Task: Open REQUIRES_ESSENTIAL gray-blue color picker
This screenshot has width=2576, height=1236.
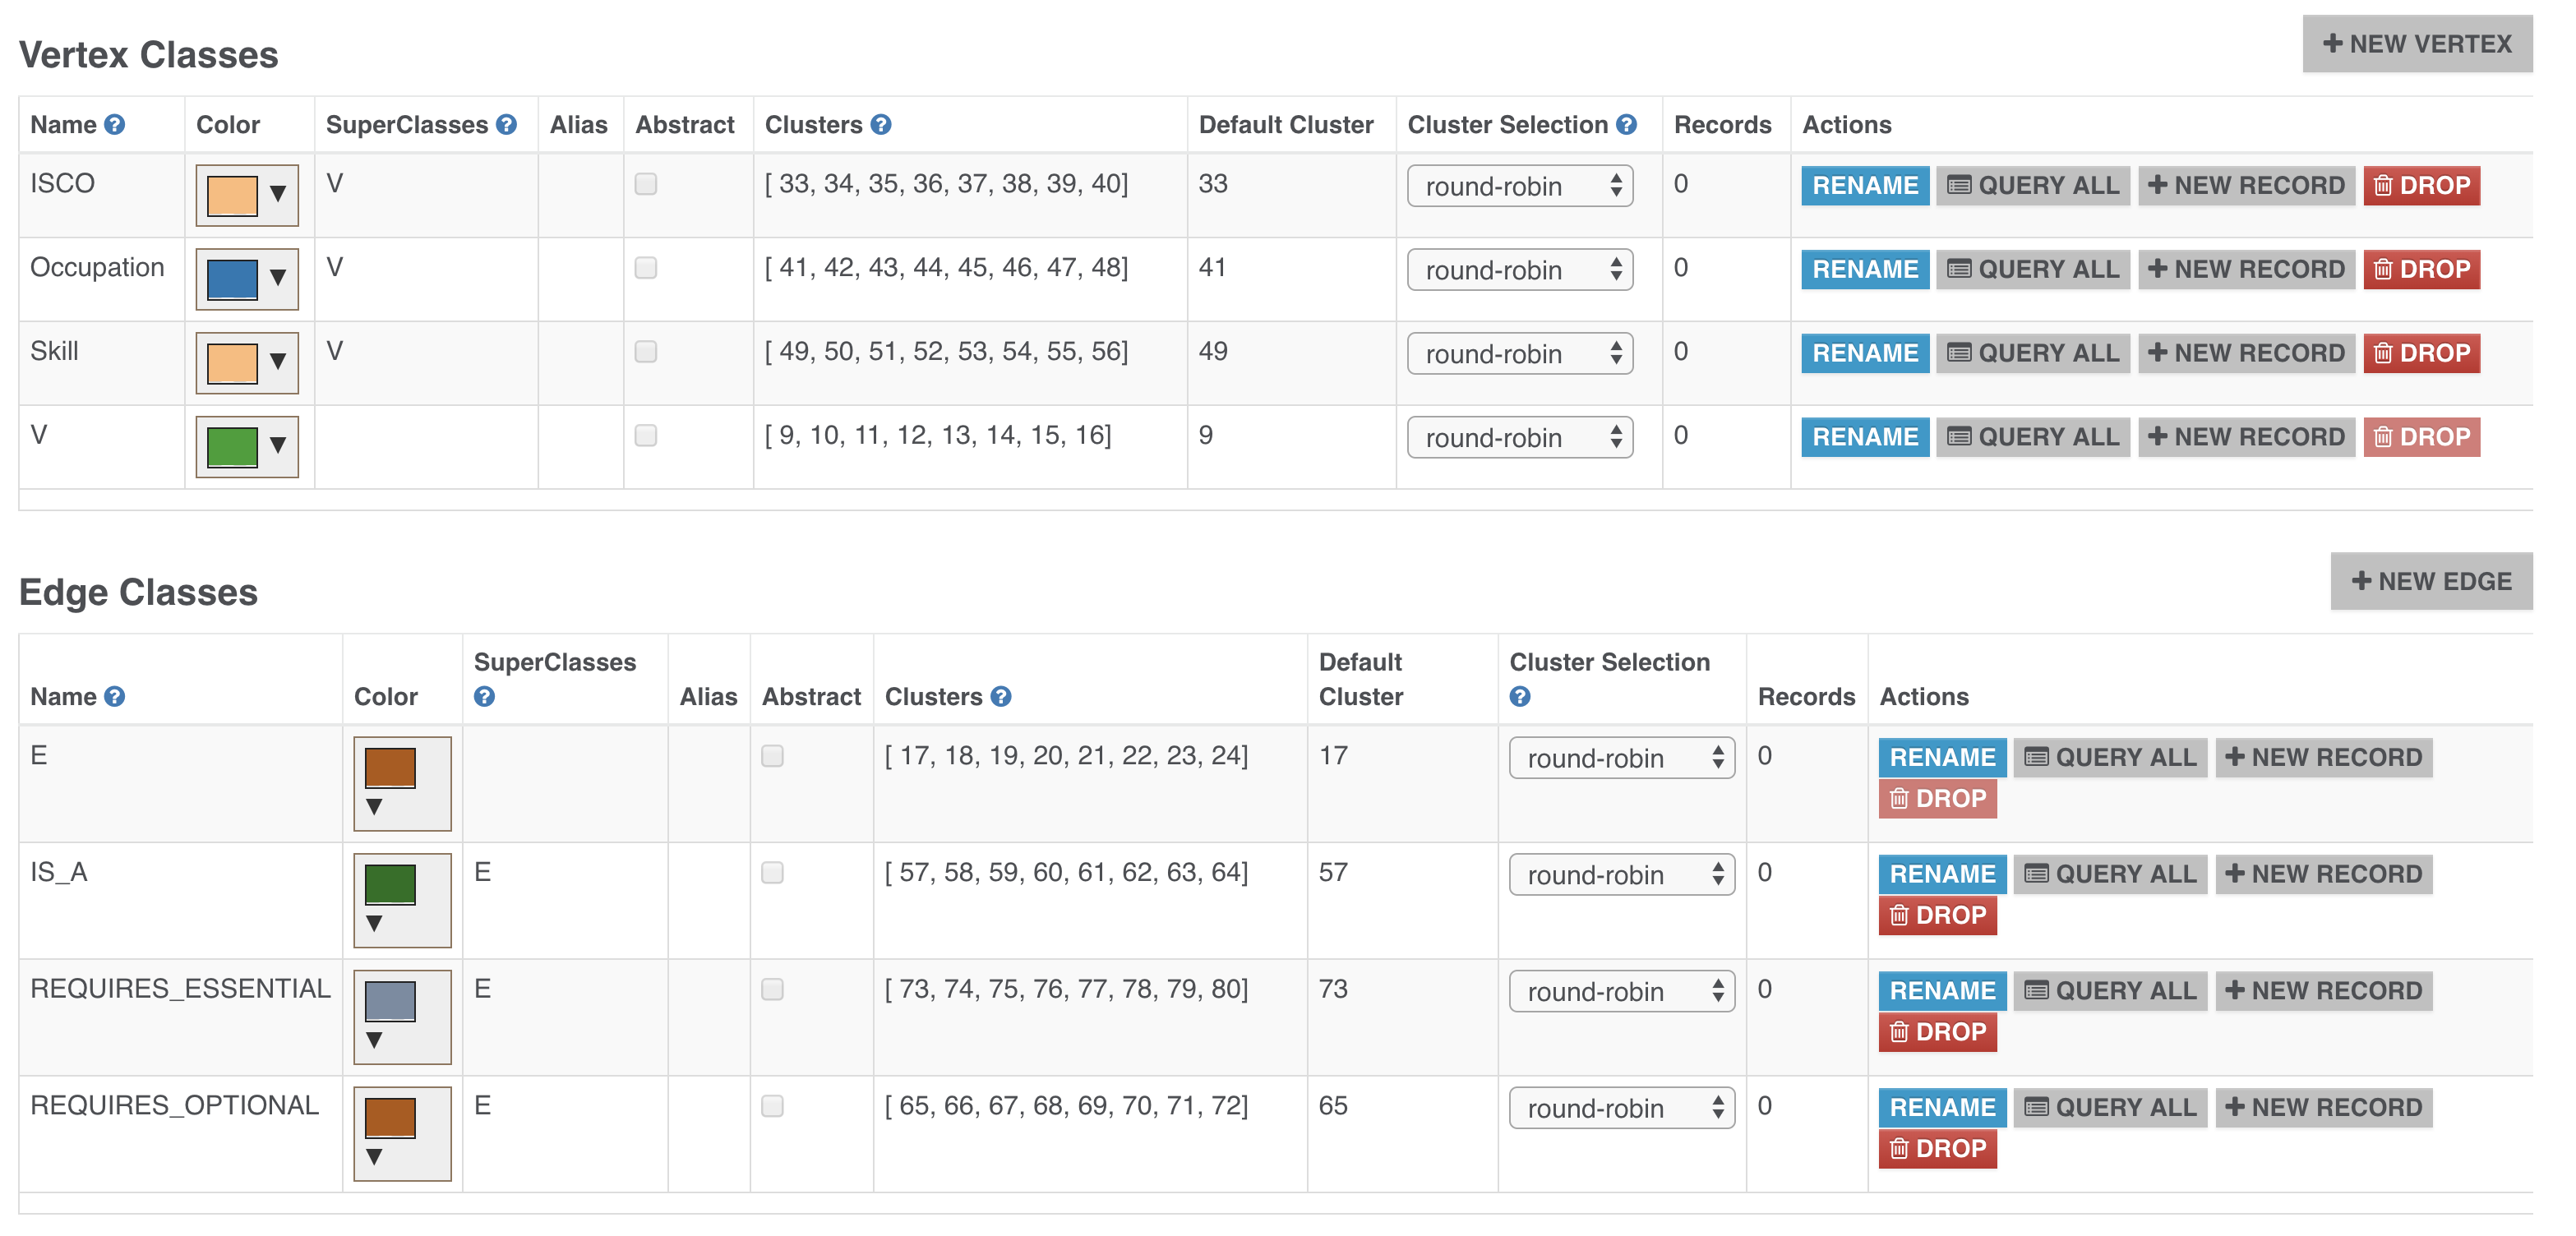Action: (x=402, y=1018)
